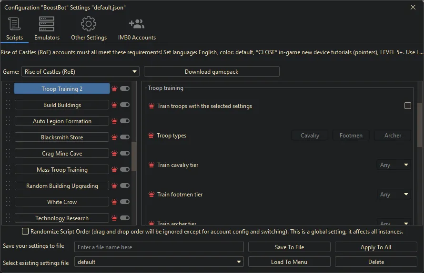
Task: Select the White Crow script
Action: tap(62, 202)
